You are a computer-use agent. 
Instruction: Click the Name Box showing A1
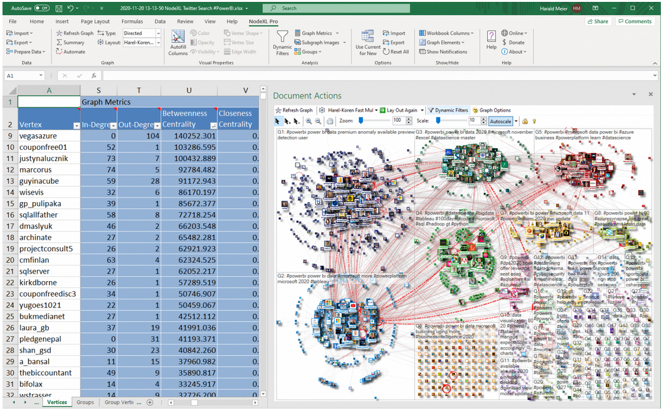pyautogui.click(x=23, y=75)
